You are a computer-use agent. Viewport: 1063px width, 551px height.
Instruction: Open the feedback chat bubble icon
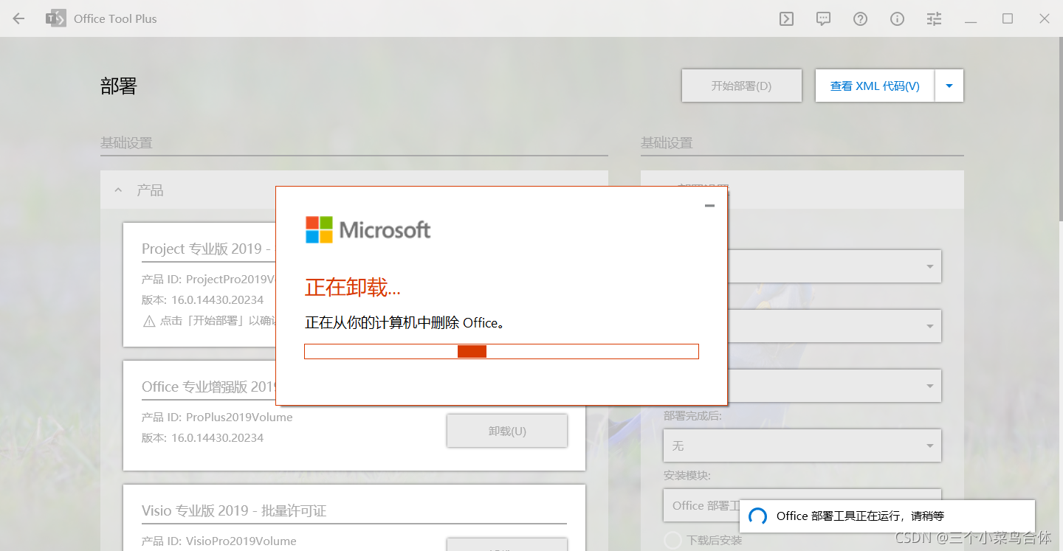822,18
